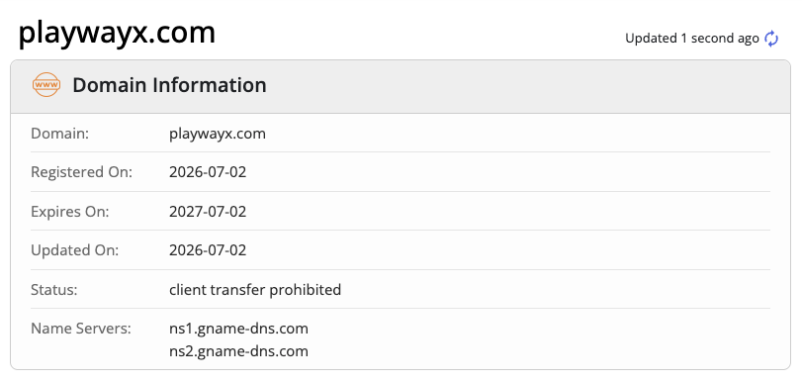Image resolution: width=802 pixels, height=382 pixels.
Task: Click ns2.gname-dns.com name server
Action: tap(239, 351)
